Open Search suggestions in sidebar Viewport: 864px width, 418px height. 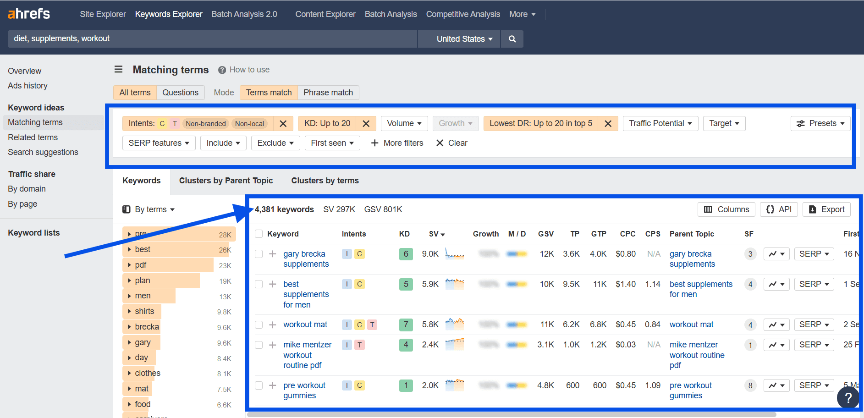click(x=43, y=152)
